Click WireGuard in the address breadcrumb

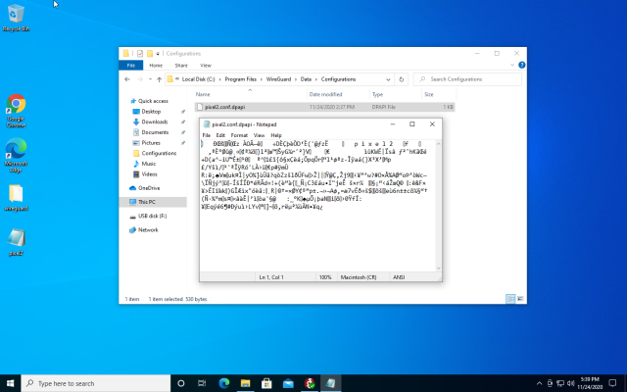point(278,79)
